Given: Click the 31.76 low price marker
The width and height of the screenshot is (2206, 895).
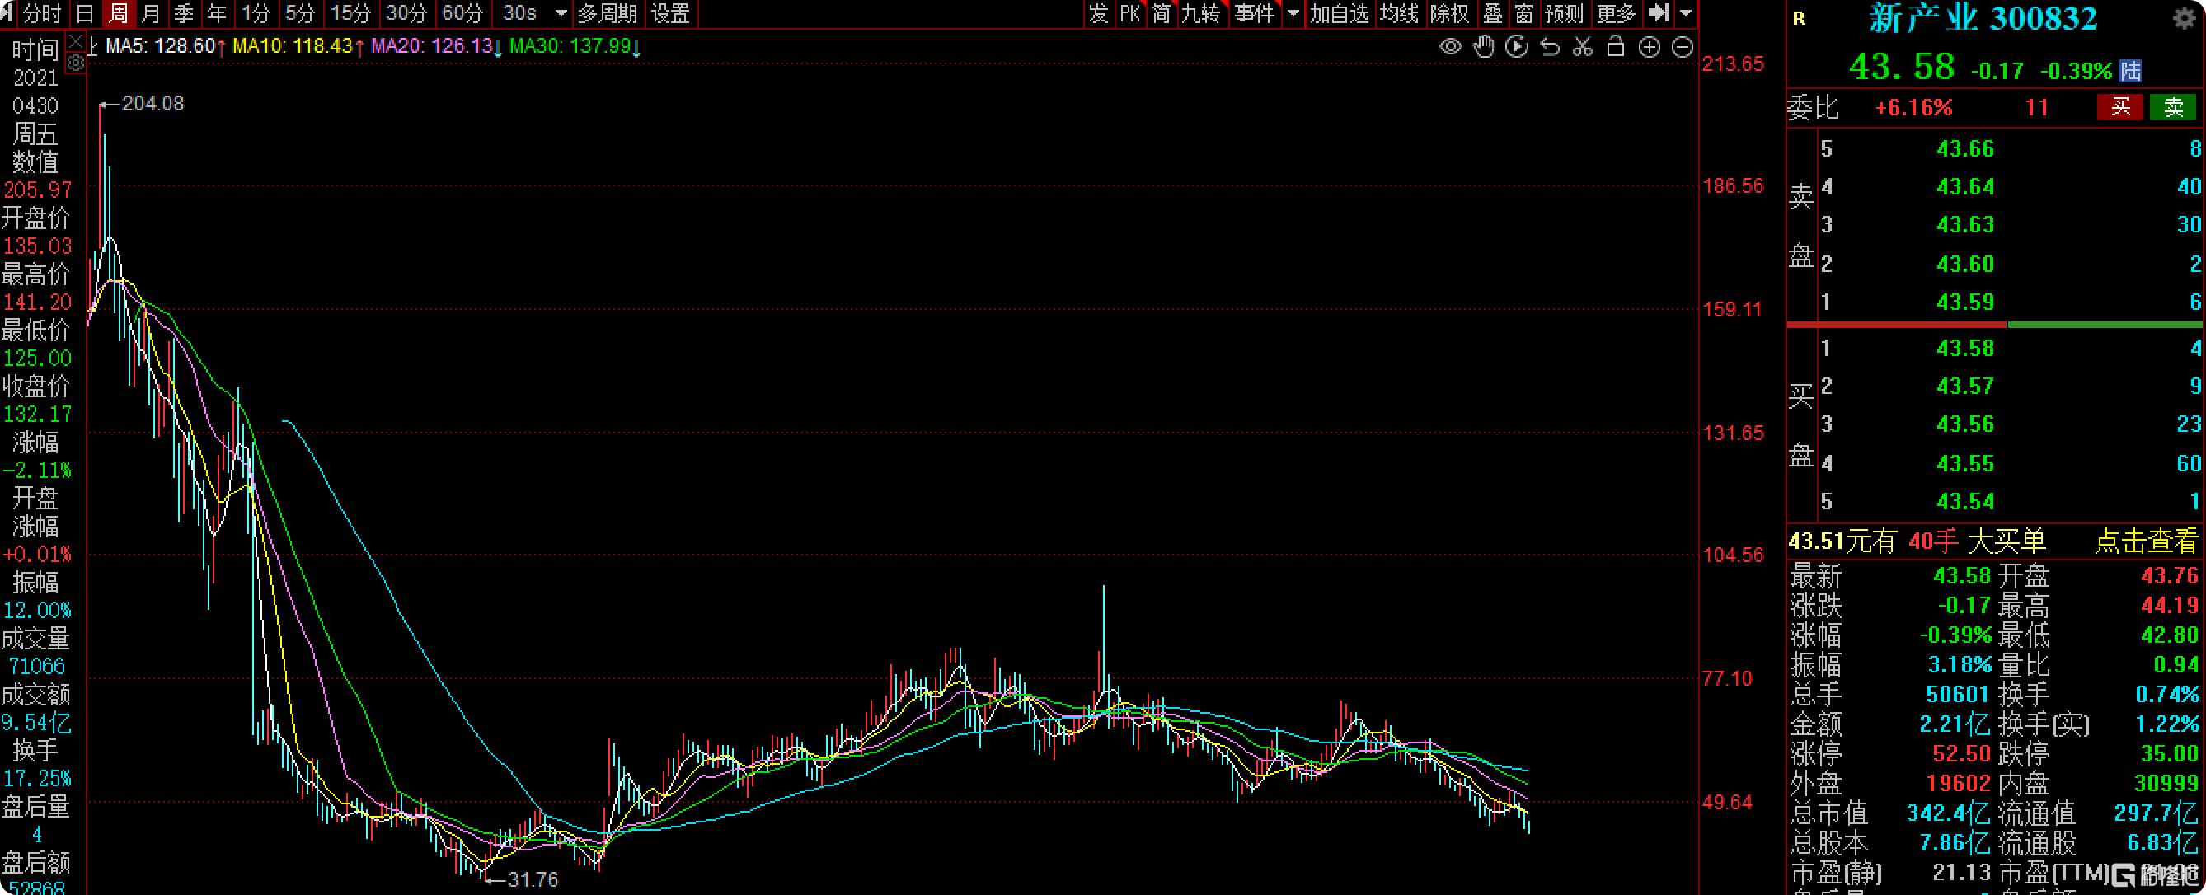Looking at the screenshot, I should tap(533, 879).
